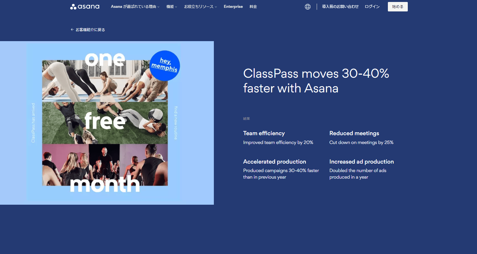The image size is (477, 254).
Task: Click the Reduced meetings heading
Action: point(354,133)
